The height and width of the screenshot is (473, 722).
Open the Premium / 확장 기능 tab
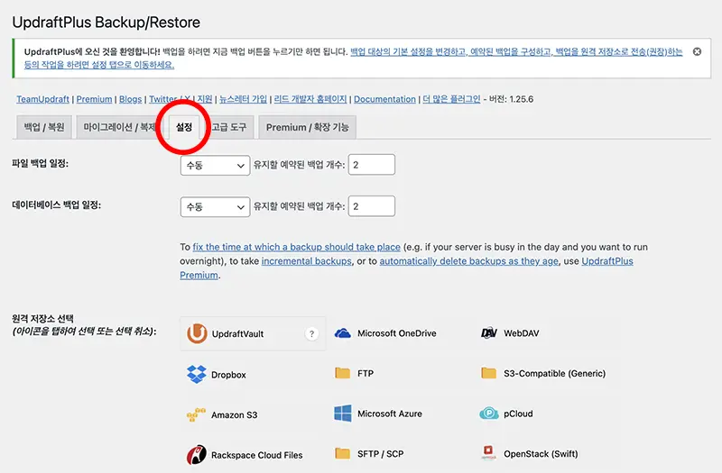point(307,127)
